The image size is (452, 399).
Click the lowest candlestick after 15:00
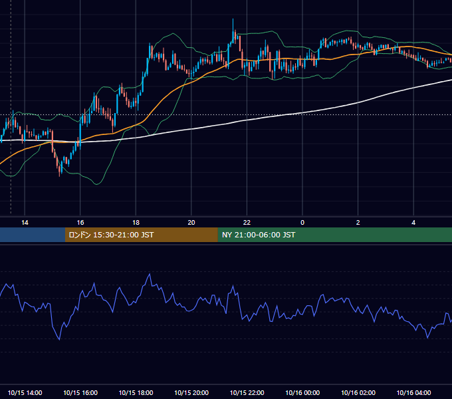[59, 170]
